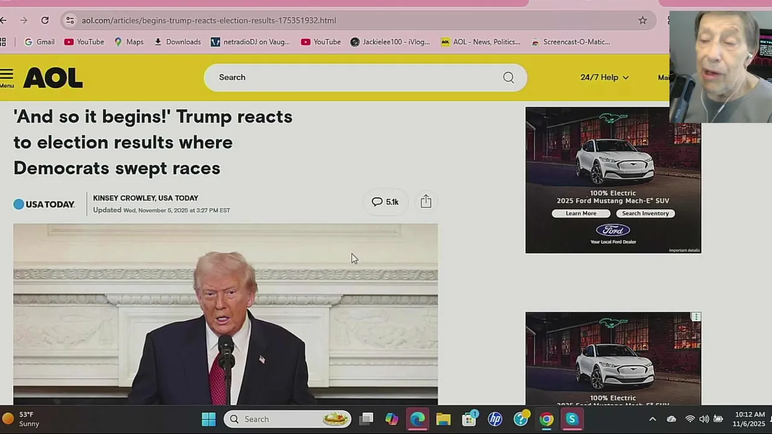Click the Updated Wed, November 5, 2025 timestamp
Screen dimensions: 772x434
click(x=161, y=210)
